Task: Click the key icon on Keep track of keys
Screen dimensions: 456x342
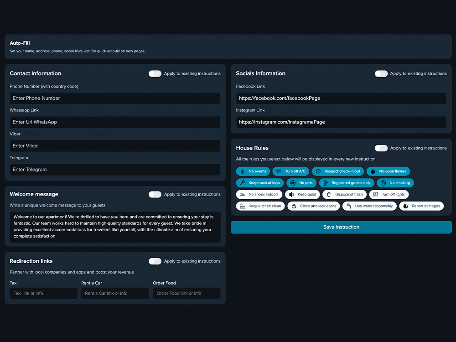Action: pos(242,183)
